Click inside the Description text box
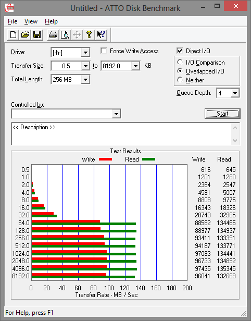 point(122,134)
